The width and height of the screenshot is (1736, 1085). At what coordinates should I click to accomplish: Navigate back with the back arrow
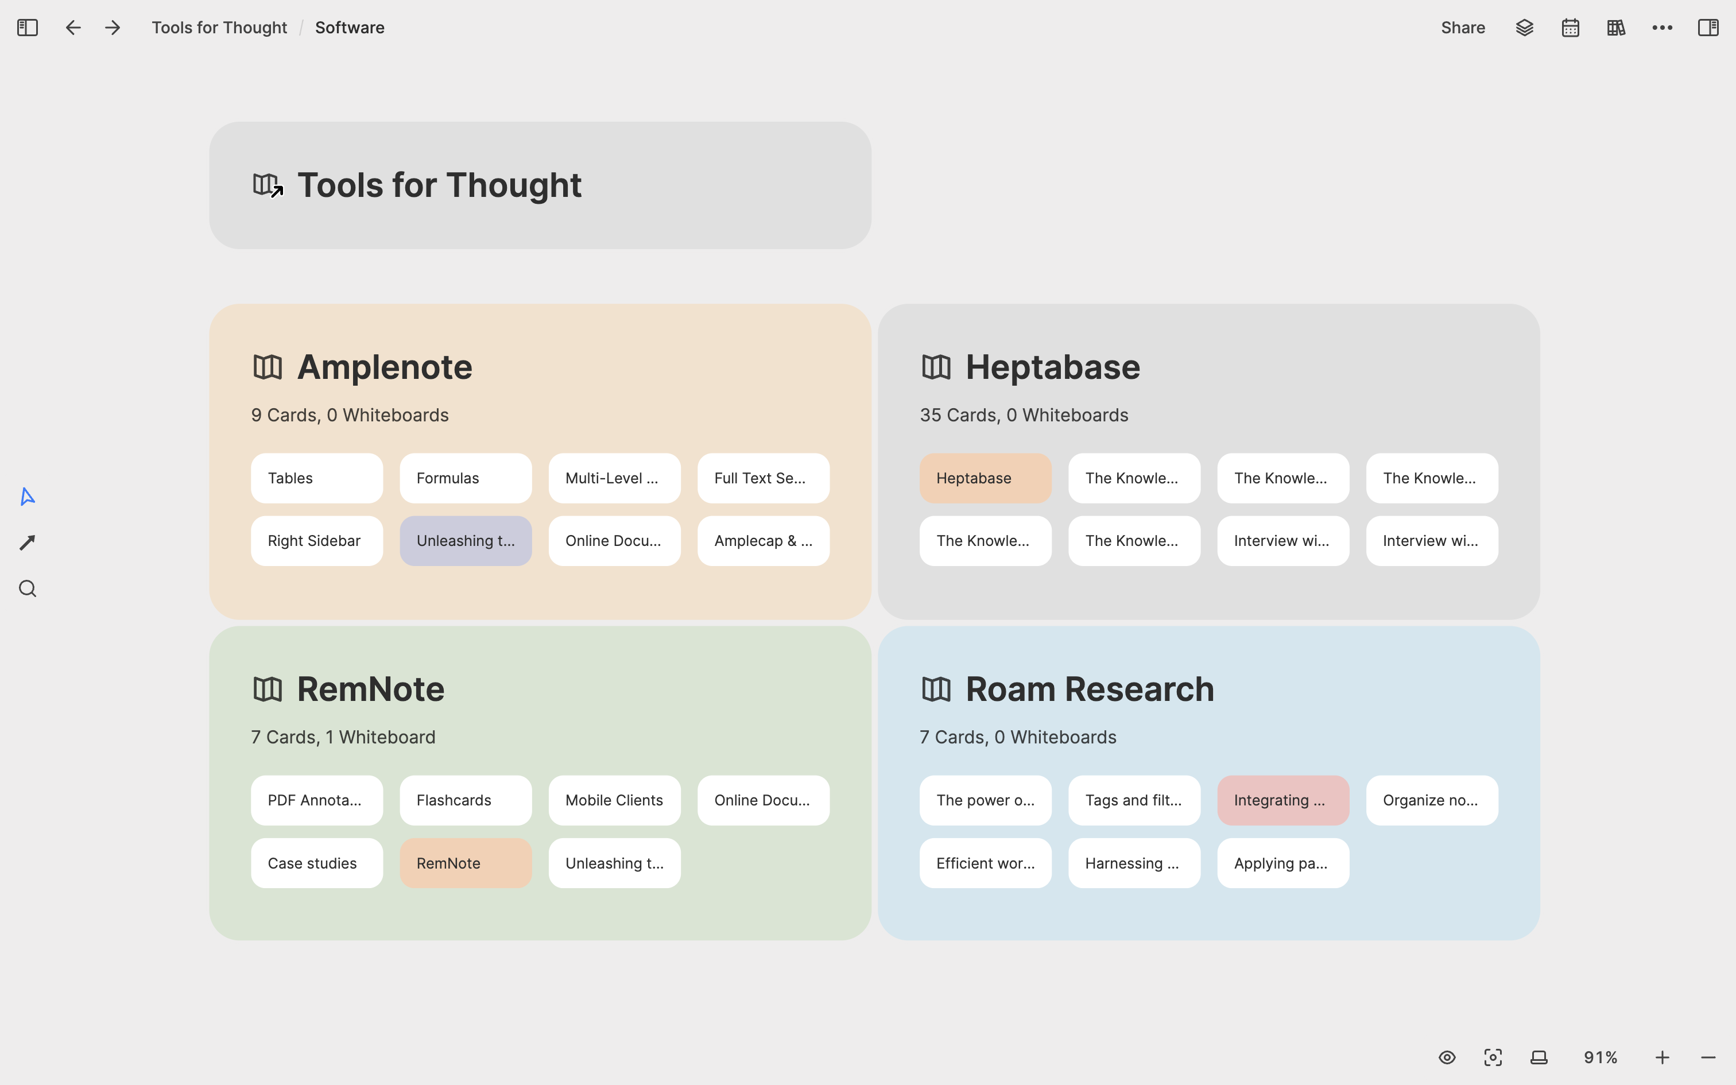pos(72,28)
